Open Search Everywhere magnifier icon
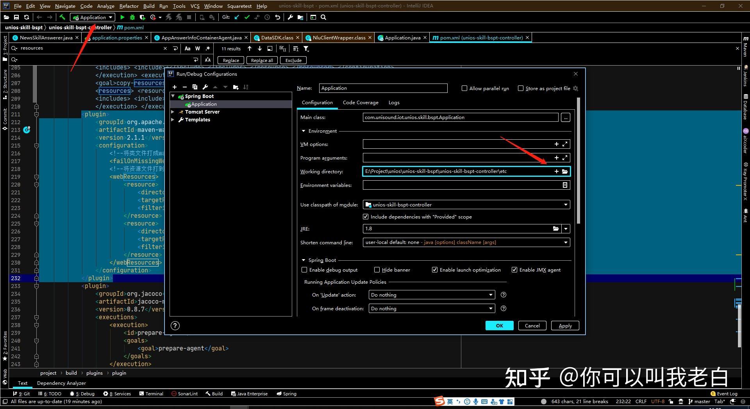Image resolution: width=750 pixels, height=409 pixels. pyautogui.click(x=323, y=17)
